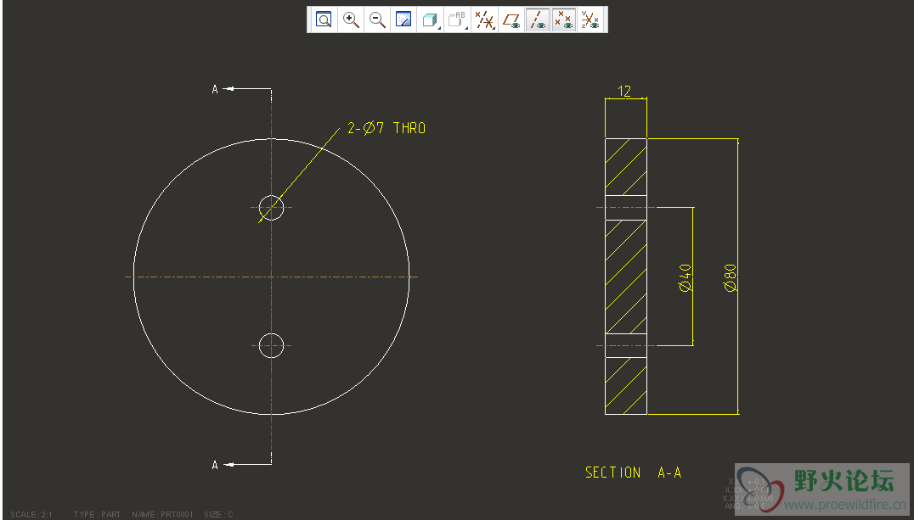Screen dimensions: 914x520
Task: Click the SIZE : C footer text
Action: pyautogui.click(x=218, y=515)
